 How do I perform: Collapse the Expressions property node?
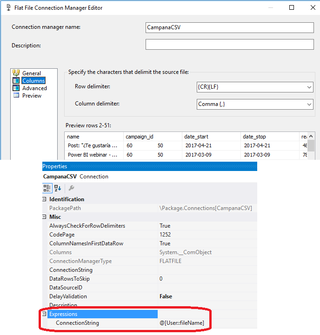pos(46,314)
